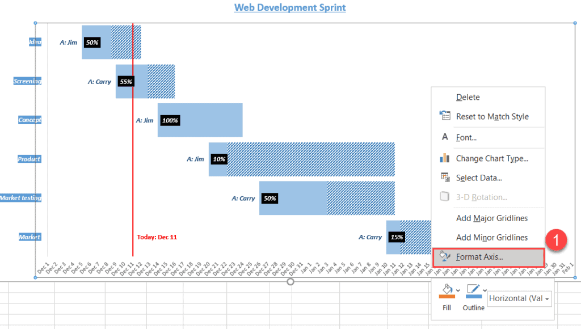Open the Horizontal (Value) axis element dropdown
This screenshot has height=329, width=581.
tap(547, 299)
